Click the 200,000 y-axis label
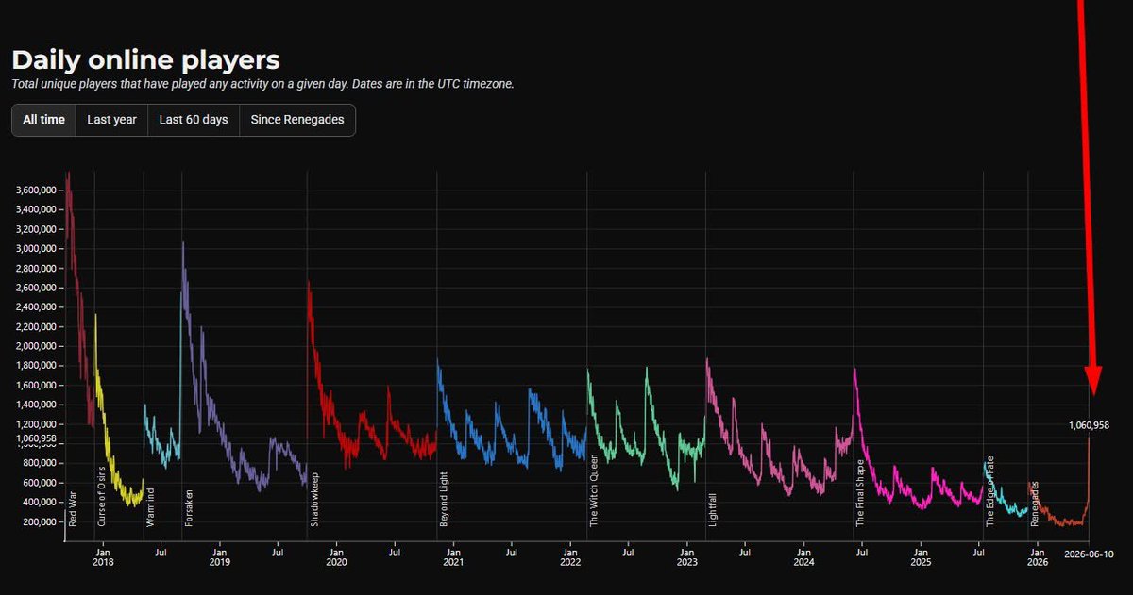This screenshot has height=595, width=1133. point(41,521)
